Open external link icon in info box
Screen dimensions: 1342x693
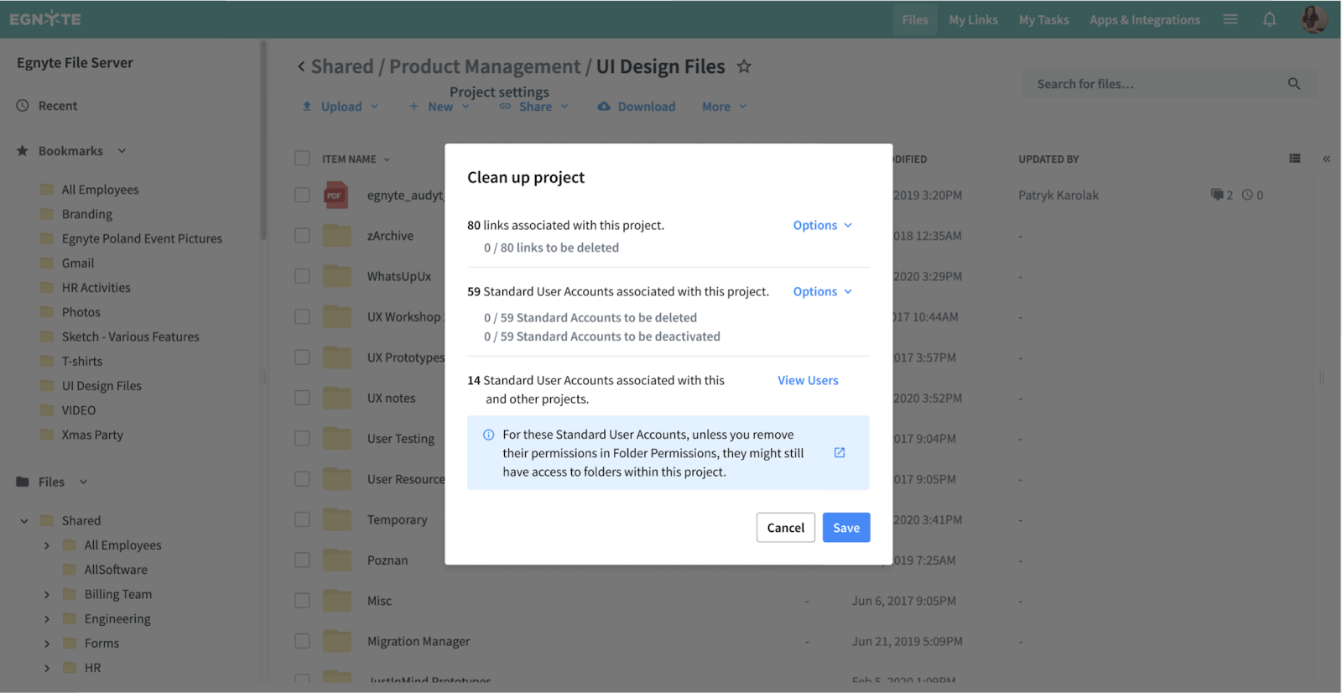coord(840,453)
